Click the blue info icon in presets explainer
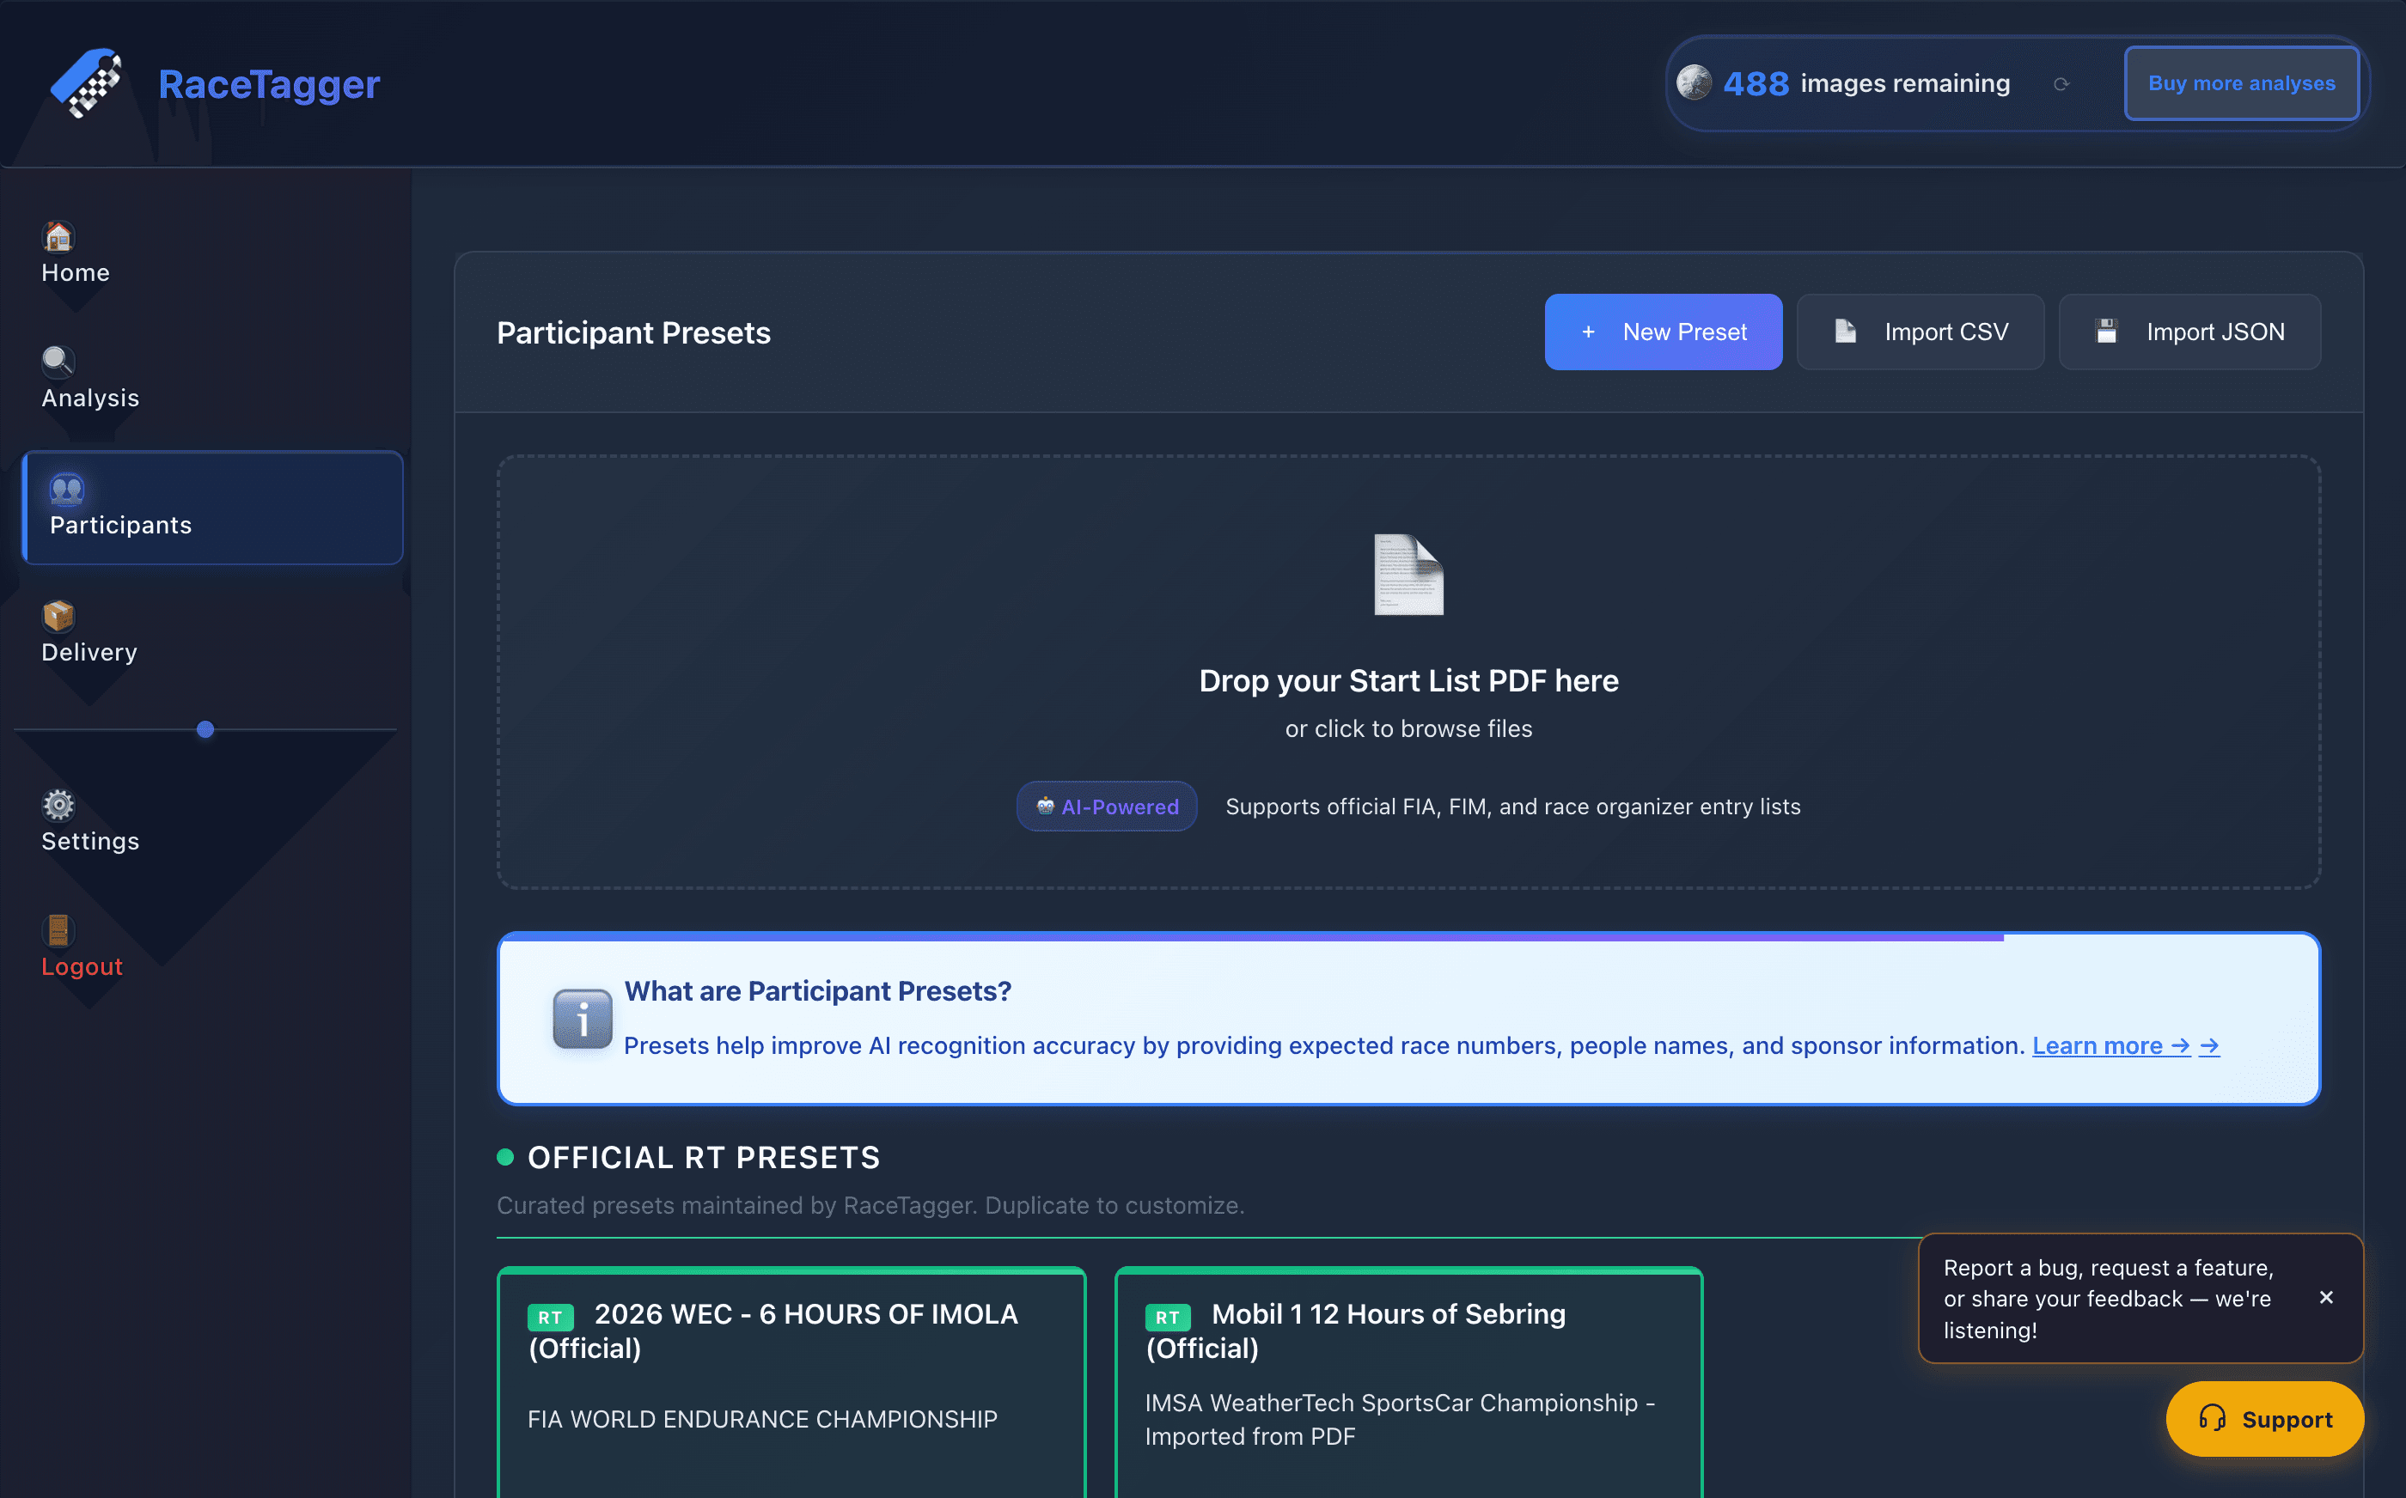The width and height of the screenshot is (2406, 1498). (x=583, y=1019)
